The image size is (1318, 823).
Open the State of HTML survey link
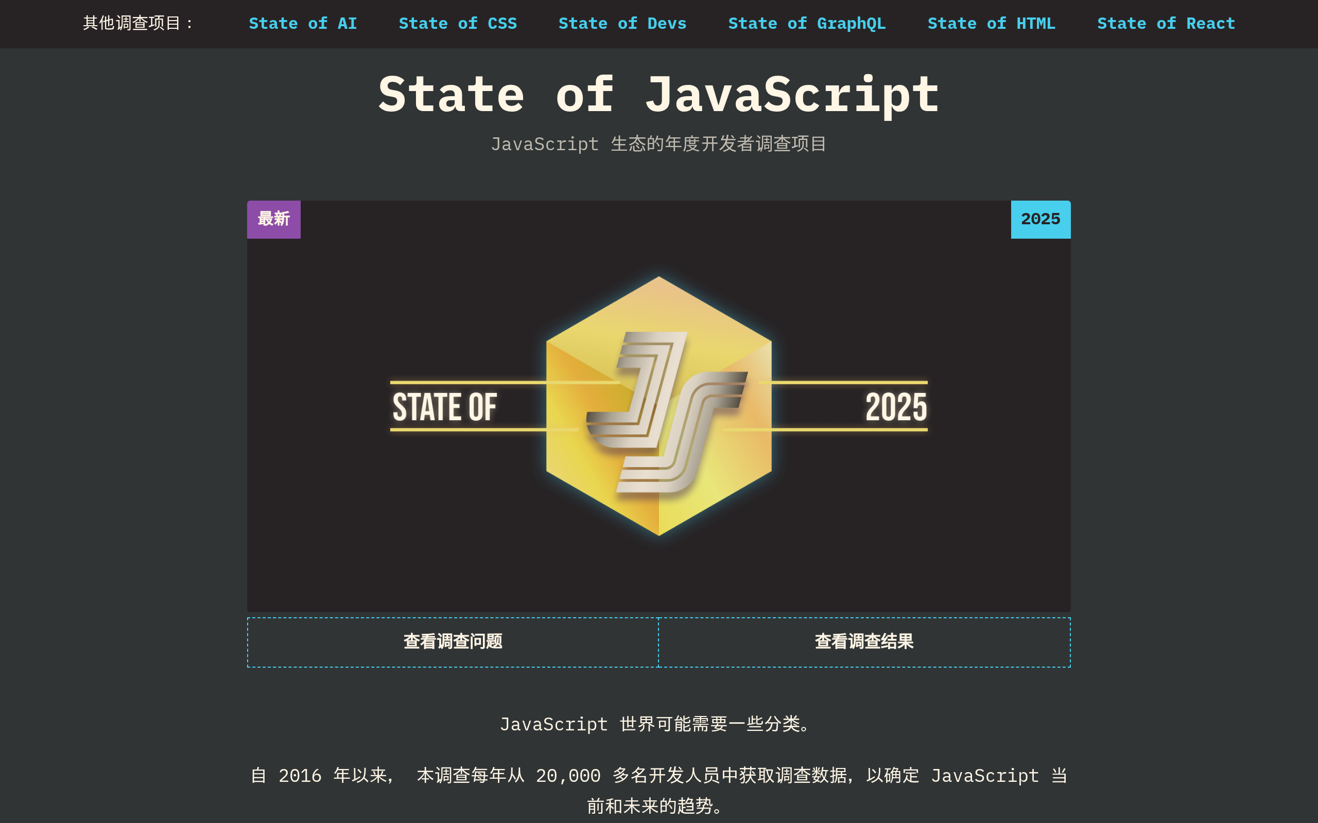tap(991, 24)
